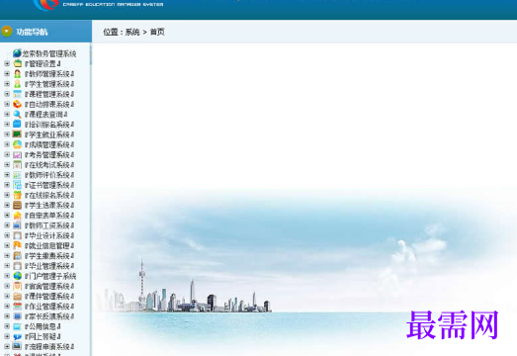Click 首页 in the location breadcrumb
This screenshot has height=356, width=517.
click(x=157, y=32)
